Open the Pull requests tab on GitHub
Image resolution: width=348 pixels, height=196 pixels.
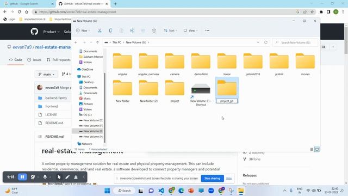click(59, 60)
